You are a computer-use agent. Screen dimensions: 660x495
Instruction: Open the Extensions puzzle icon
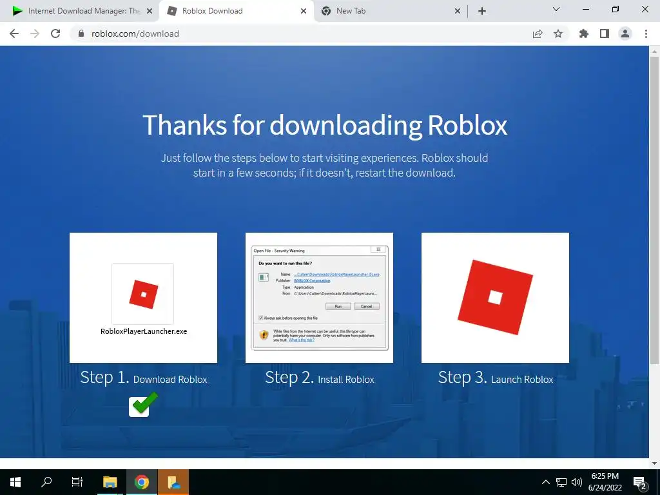pyautogui.click(x=584, y=34)
